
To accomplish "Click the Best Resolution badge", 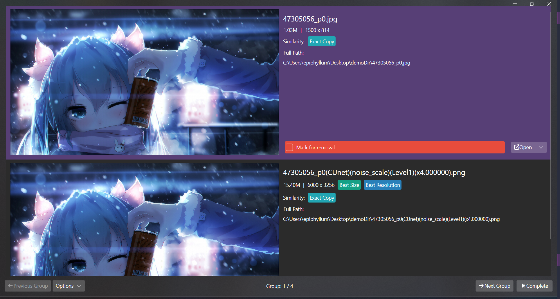I will click(383, 185).
